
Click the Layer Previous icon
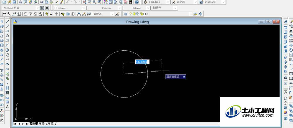[200, 14]
